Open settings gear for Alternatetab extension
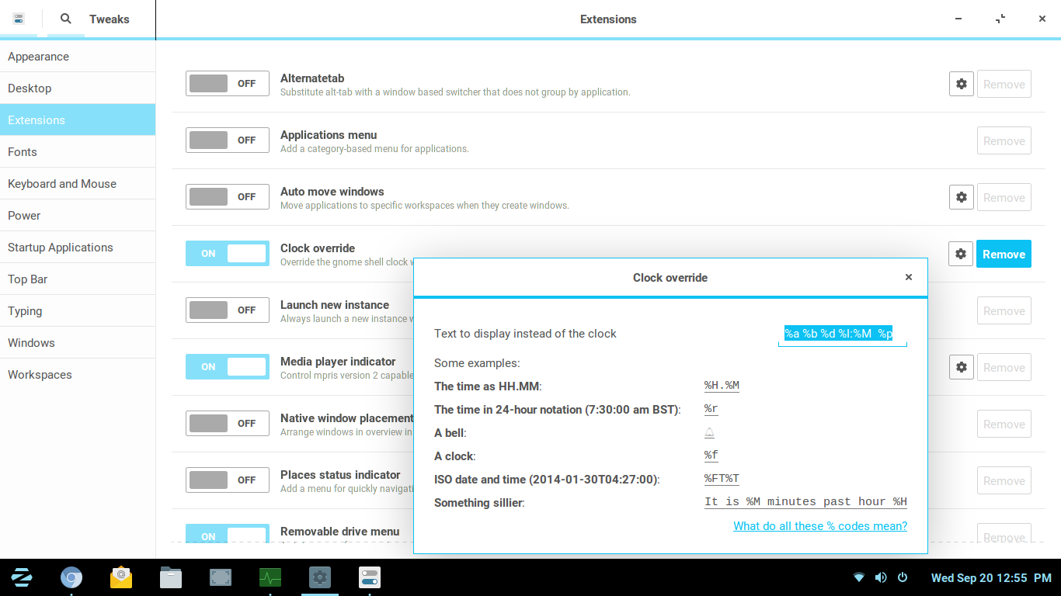 click(961, 84)
